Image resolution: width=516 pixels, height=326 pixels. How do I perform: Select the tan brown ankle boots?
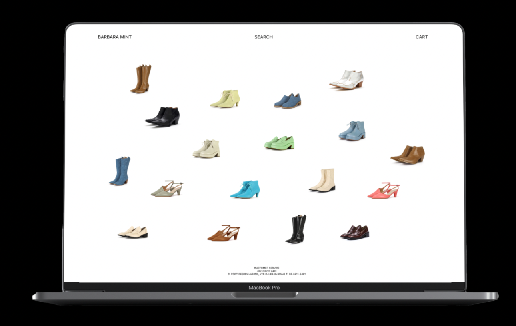pos(408,155)
